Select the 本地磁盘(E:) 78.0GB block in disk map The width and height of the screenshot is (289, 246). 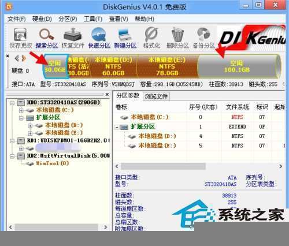167,66
